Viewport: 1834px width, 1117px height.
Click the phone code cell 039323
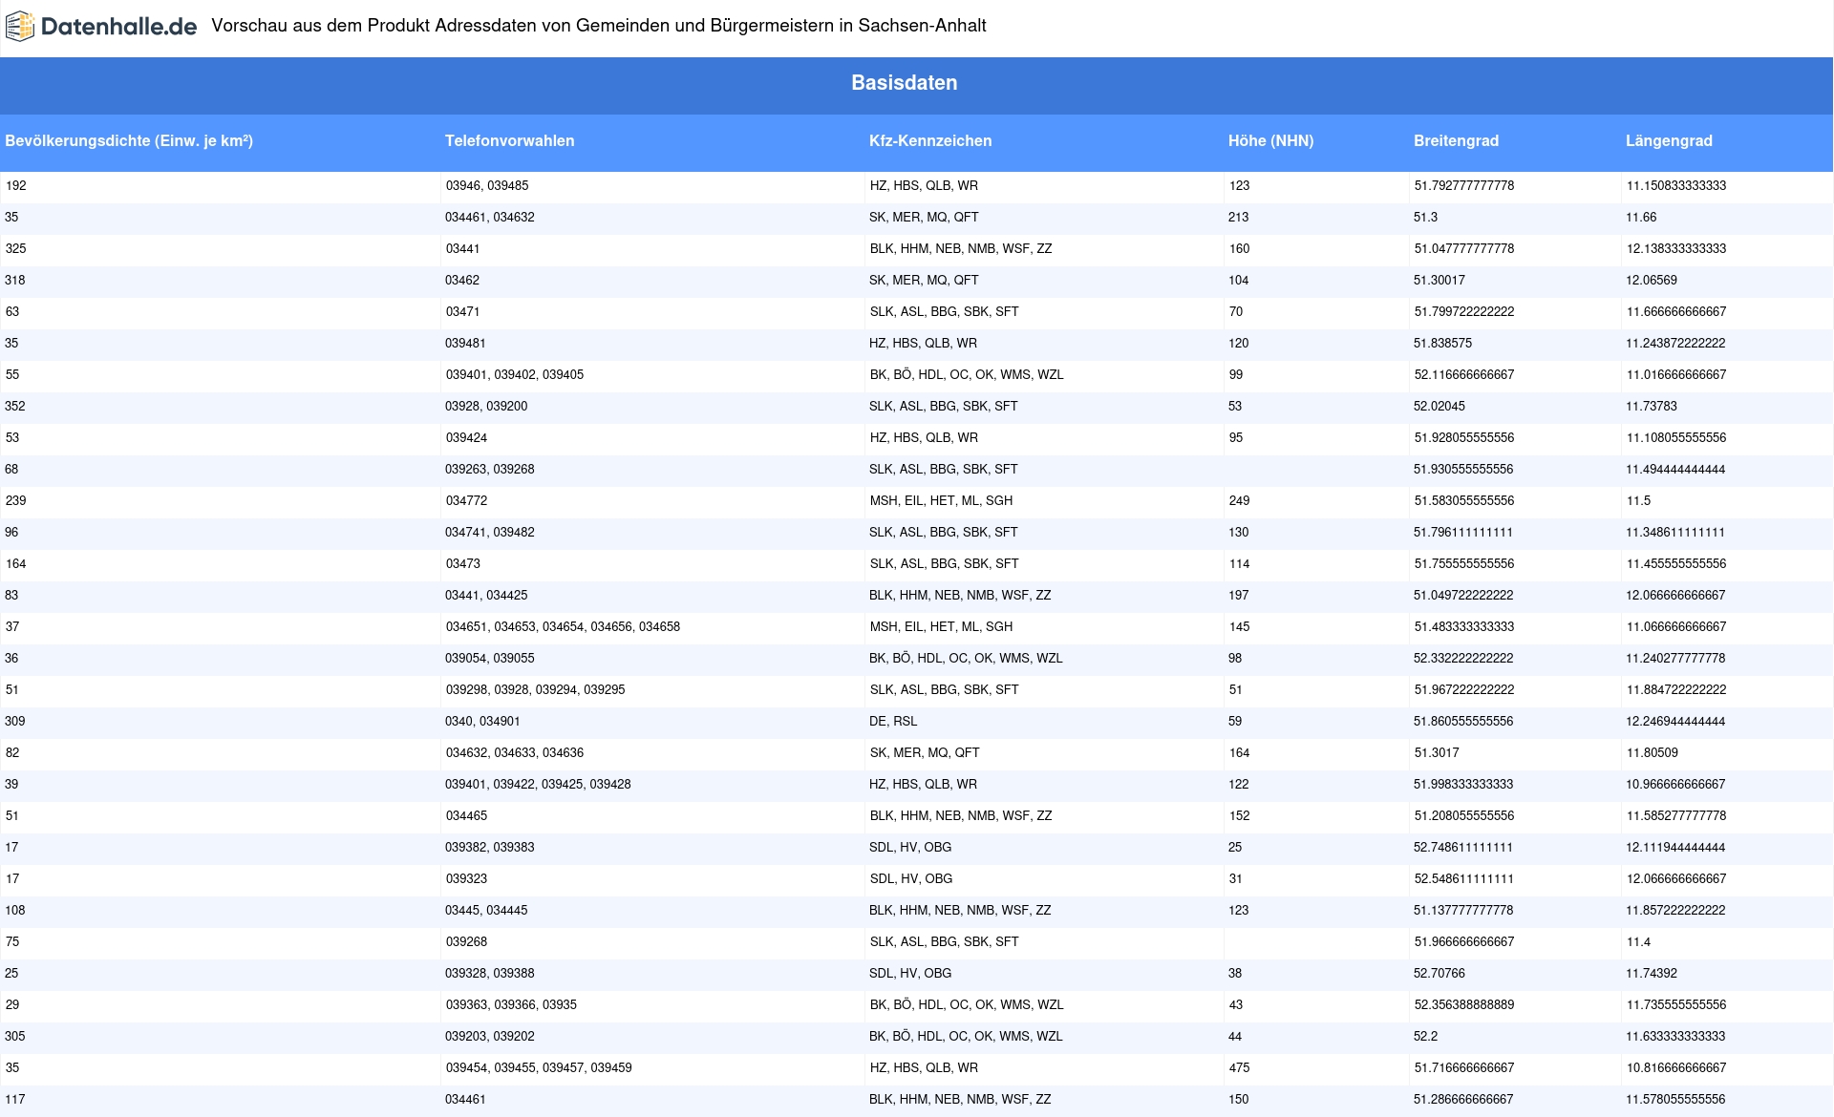[x=466, y=879]
